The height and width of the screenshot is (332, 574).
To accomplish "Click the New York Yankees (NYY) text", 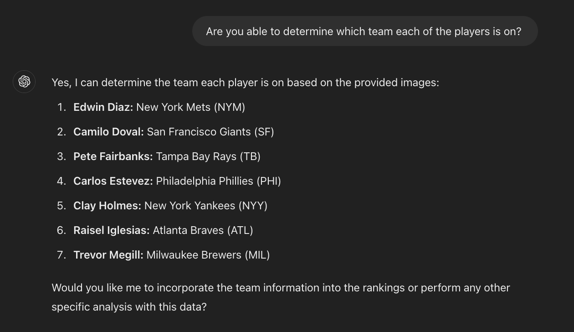I will coord(205,206).
